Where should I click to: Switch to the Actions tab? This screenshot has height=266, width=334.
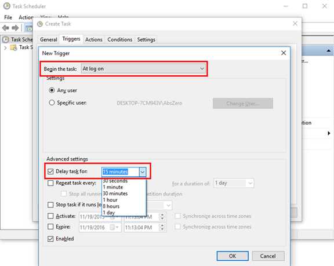click(94, 39)
